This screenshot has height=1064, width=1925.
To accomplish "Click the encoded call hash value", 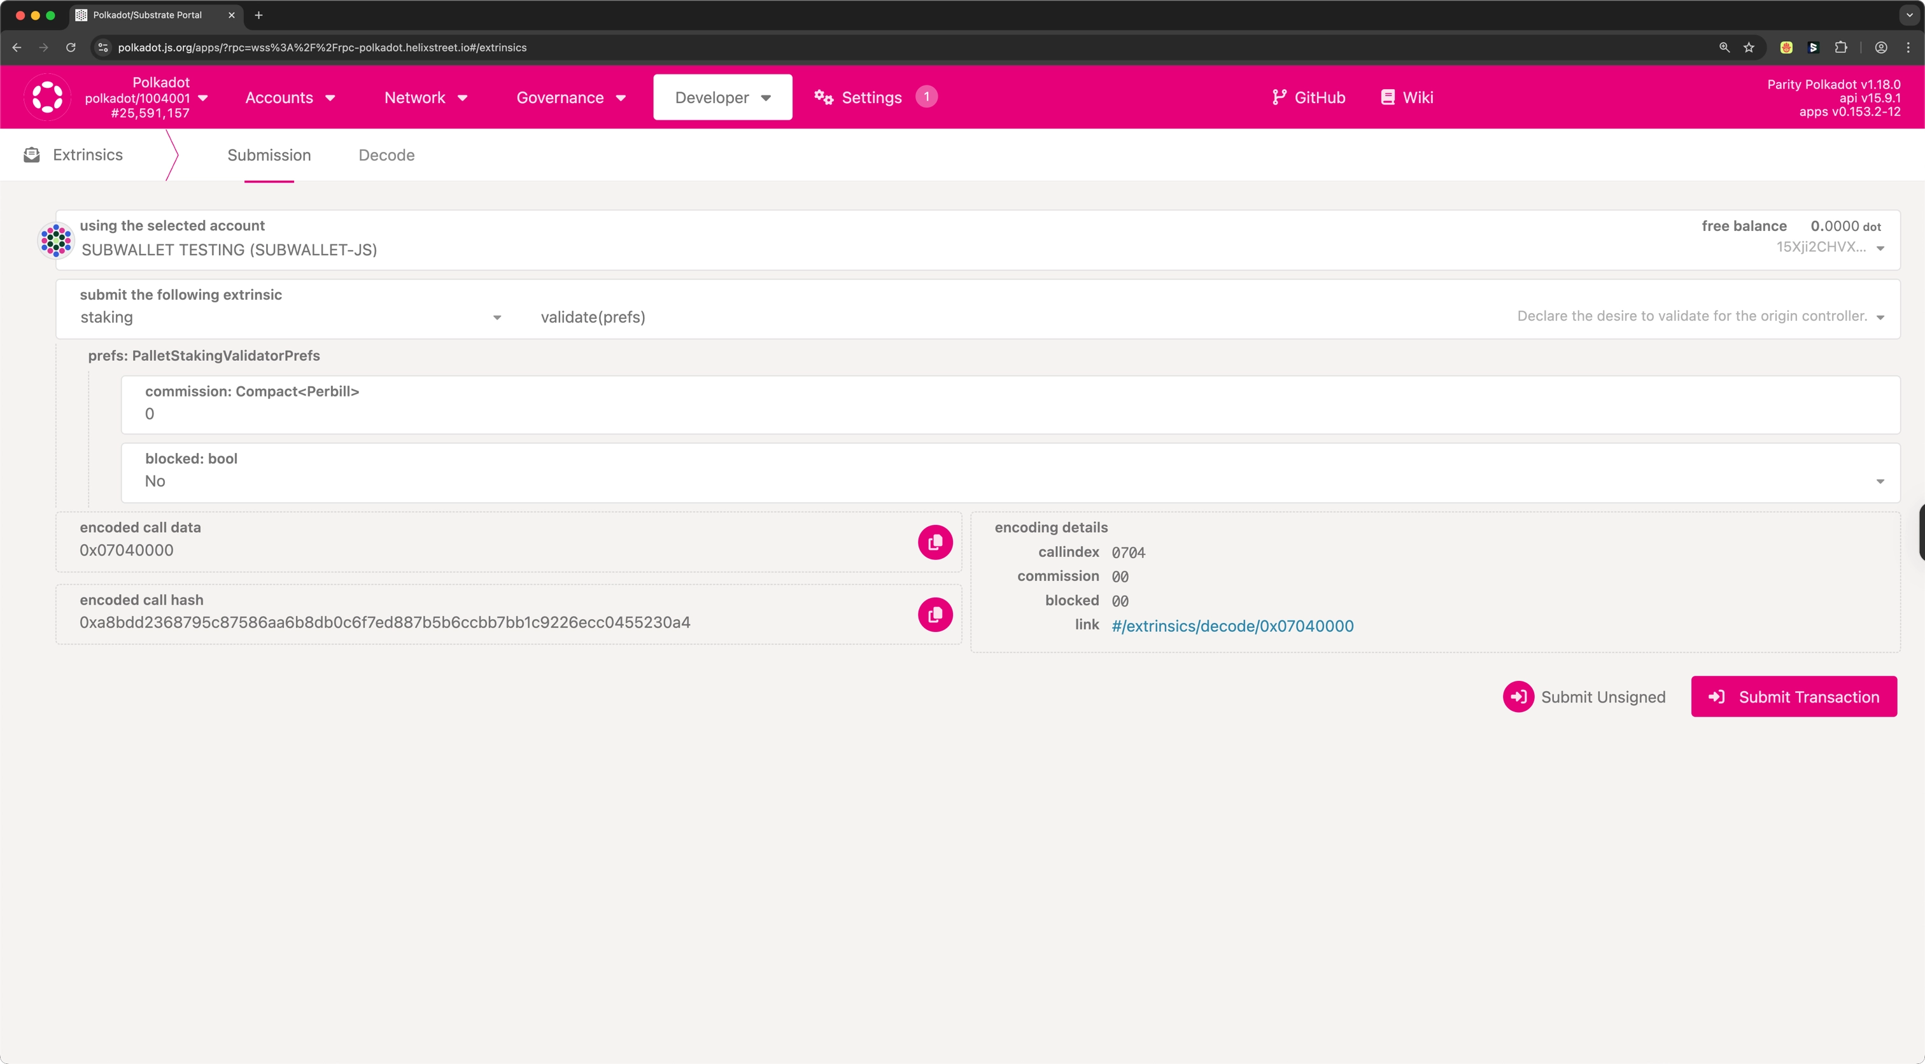I will (x=385, y=622).
